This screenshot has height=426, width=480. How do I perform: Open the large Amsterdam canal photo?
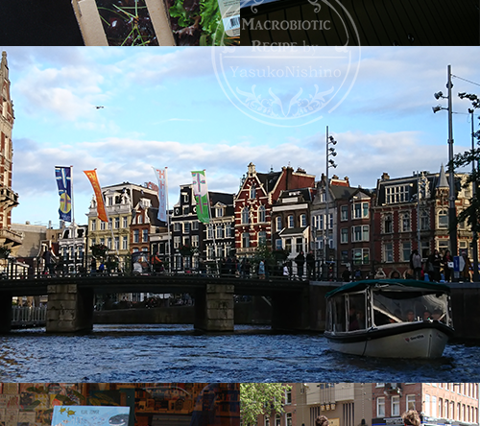click(x=240, y=214)
